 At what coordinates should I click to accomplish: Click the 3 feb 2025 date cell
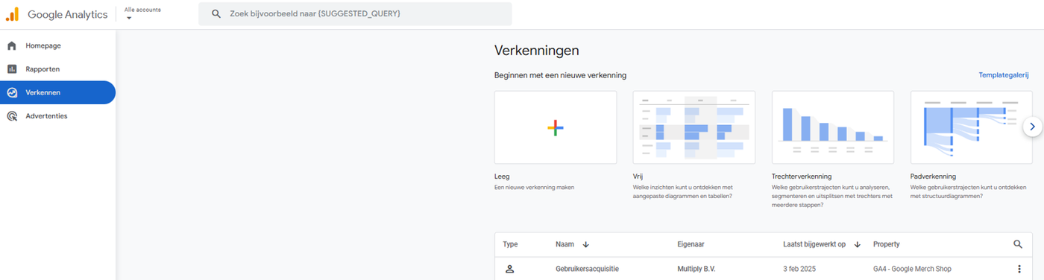click(800, 269)
